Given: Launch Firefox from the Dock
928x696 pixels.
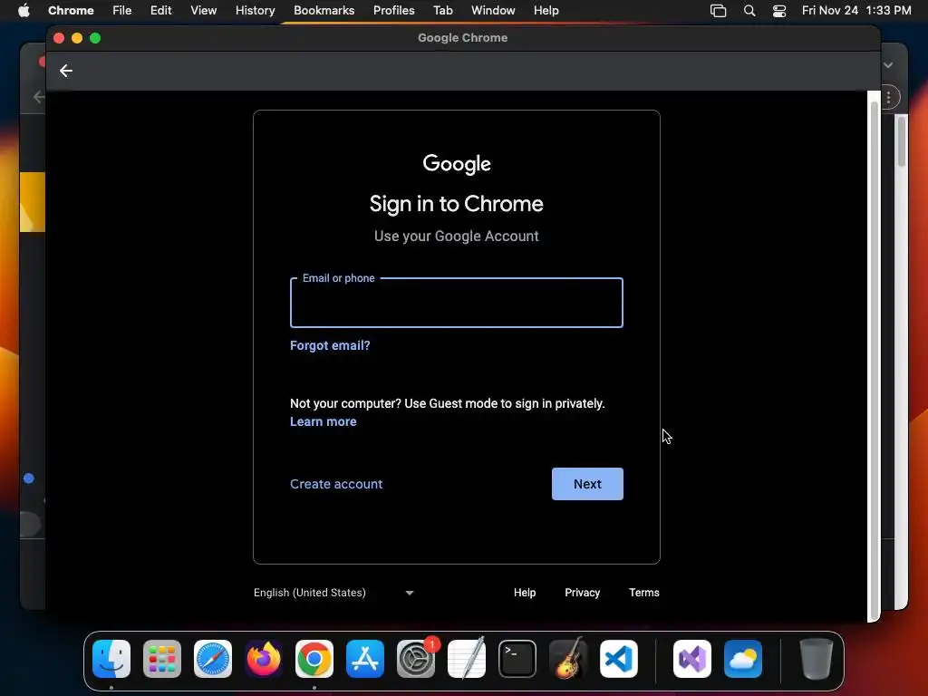Looking at the screenshot, I should (264, 659).
